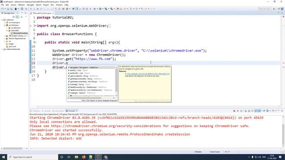
Task: Click Remove Launch icon in Console toolbar
Action: click(x=237, y=111)
